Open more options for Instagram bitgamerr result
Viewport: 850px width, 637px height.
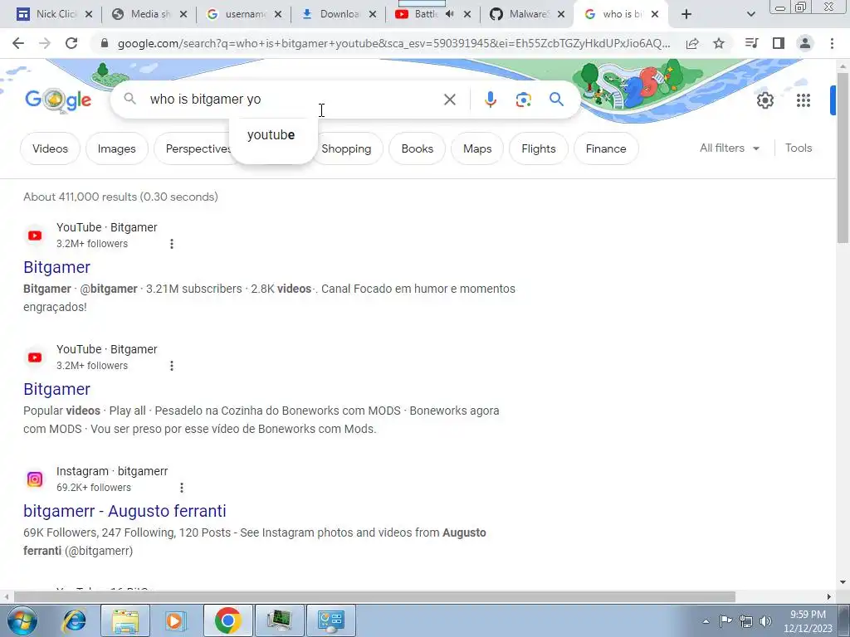[x=182, y=488]
